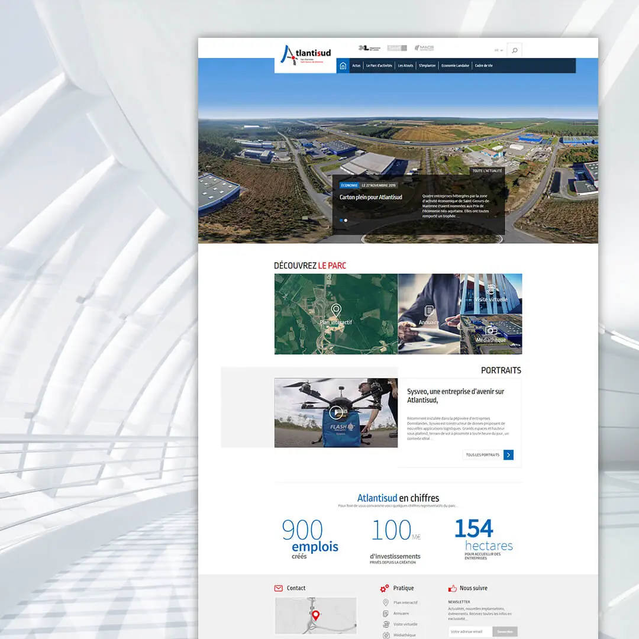Click the footer document icon beside Annuaire
The width and height of the screenshot is (639, 639).
tap(386, 614)
